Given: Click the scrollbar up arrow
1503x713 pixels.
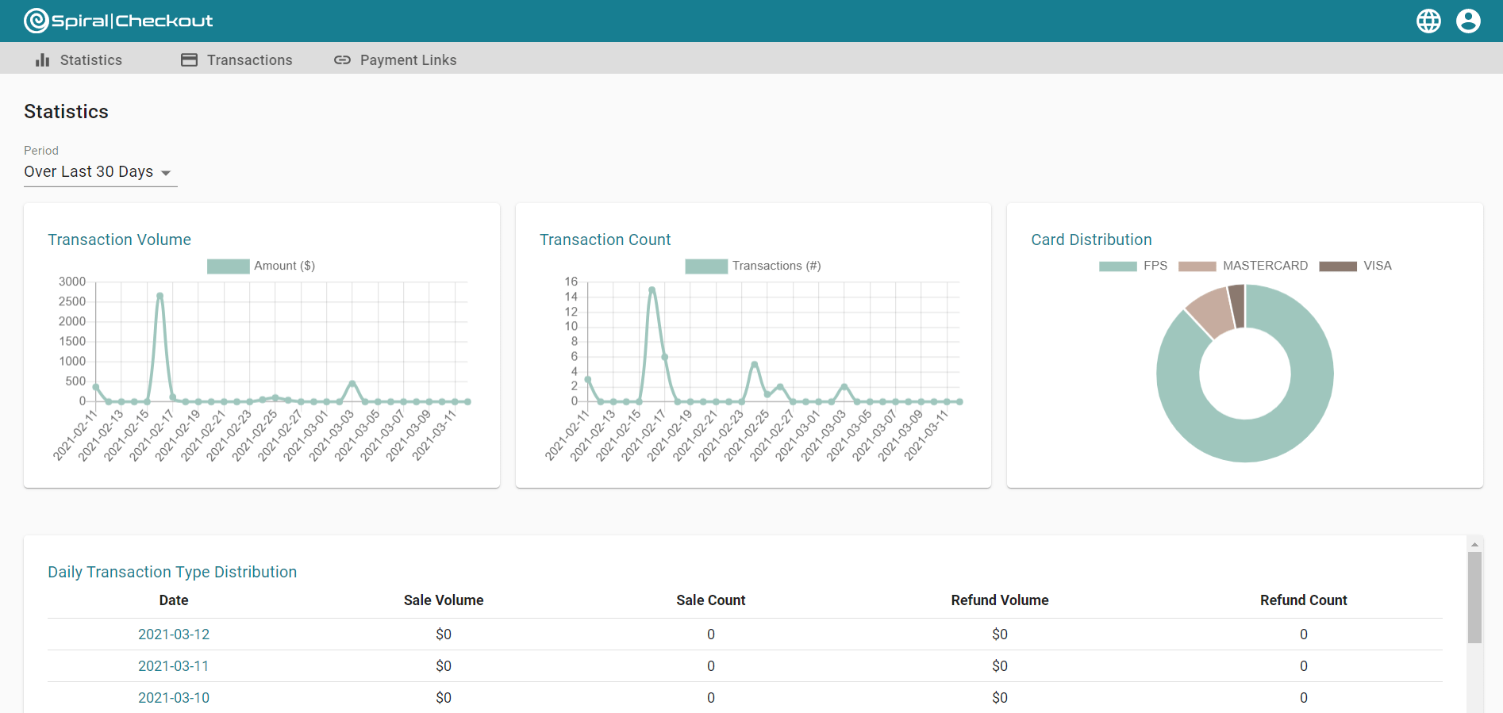Looking at the screenshot, I should point(1474,544).
